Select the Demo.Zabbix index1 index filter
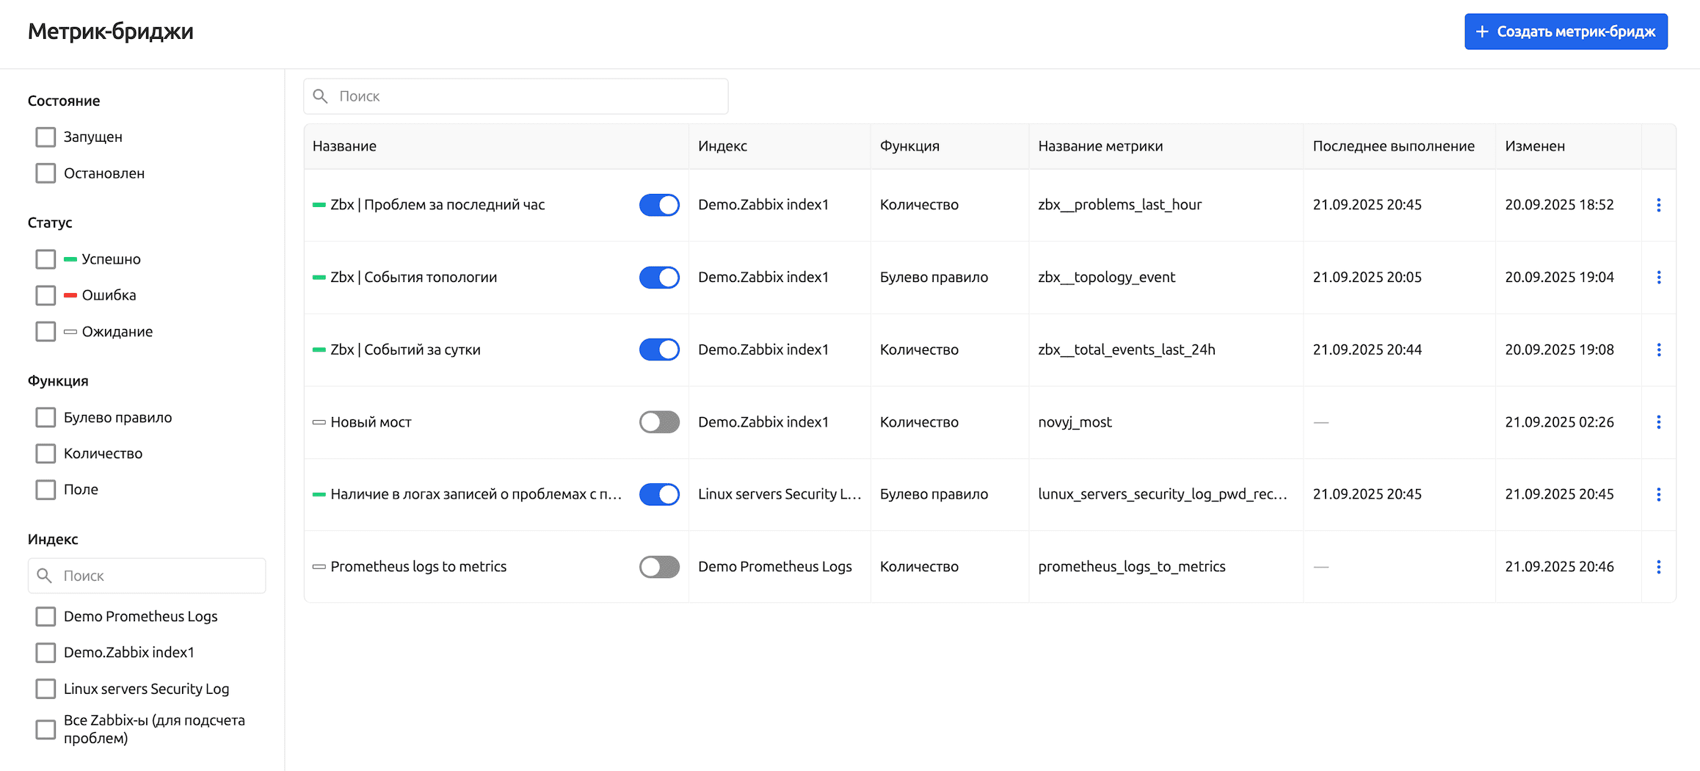The height and width of the screenshot is (771, 1700). coord(46,652)
